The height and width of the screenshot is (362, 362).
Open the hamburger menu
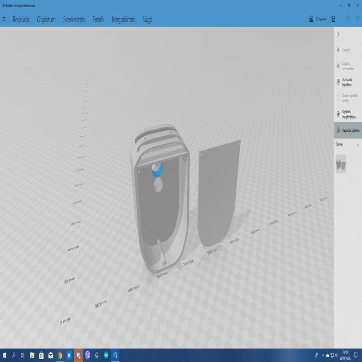(5, 19)
